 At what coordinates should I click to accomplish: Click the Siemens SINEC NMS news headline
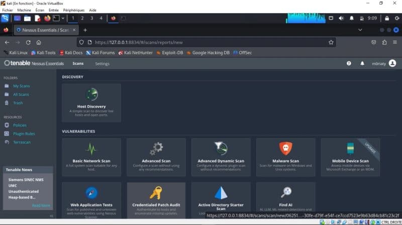(x=26, y=188)
